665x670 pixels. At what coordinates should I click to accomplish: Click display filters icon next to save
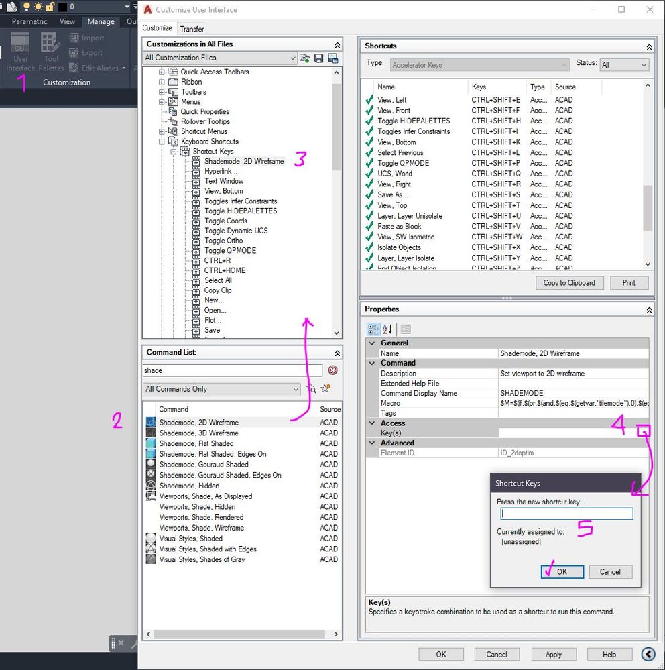(333, 58)
